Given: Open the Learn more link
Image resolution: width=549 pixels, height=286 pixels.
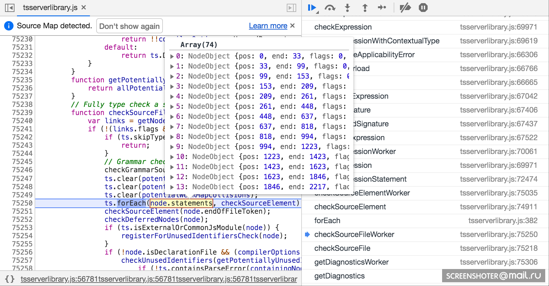Looking at the screenshot, I should point(268,26).
